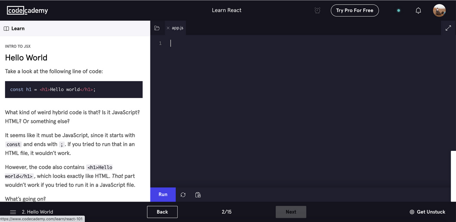Screen dimensions: 456x222
Task: Select the app.js editor tab
Action: tap(178, 28)
